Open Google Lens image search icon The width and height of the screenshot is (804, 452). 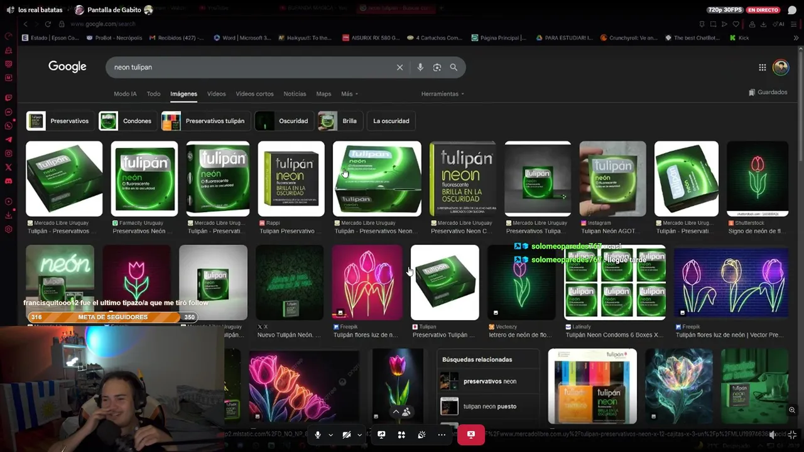click(x=437, y=67)
